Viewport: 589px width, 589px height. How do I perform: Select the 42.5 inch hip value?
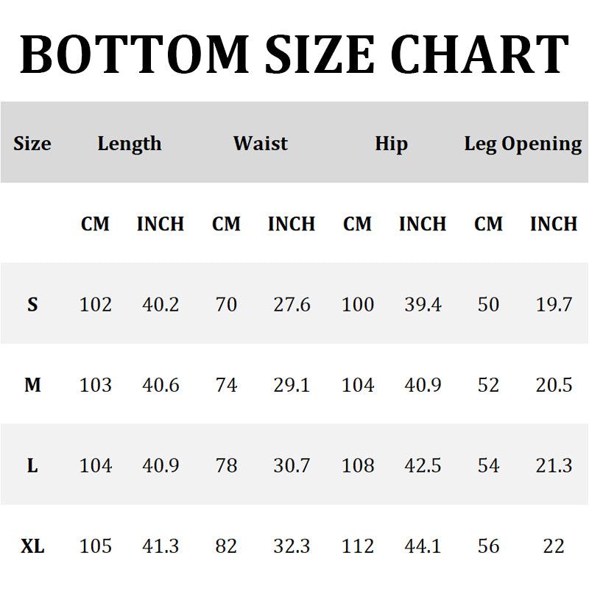tap(423, 465)
